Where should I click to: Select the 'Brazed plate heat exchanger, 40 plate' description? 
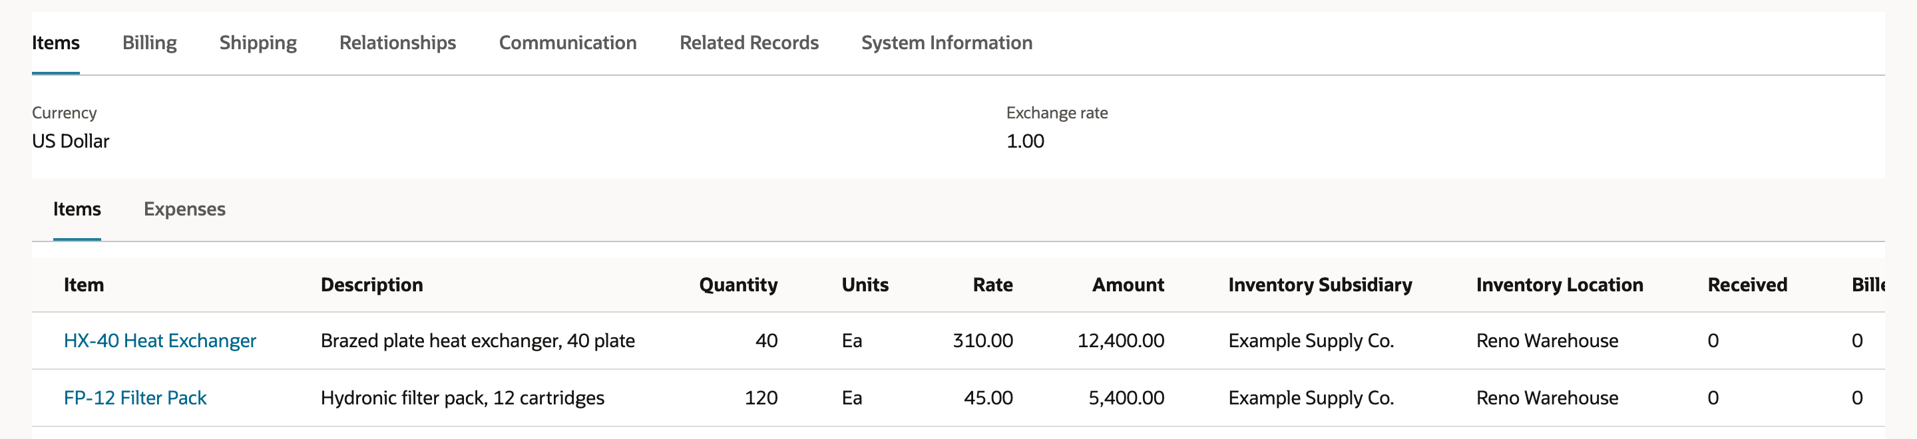tap(478, 341)
